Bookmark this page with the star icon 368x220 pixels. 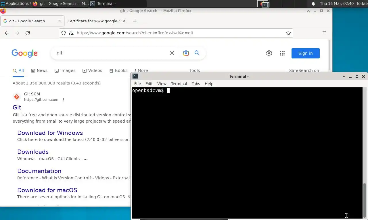288,33
